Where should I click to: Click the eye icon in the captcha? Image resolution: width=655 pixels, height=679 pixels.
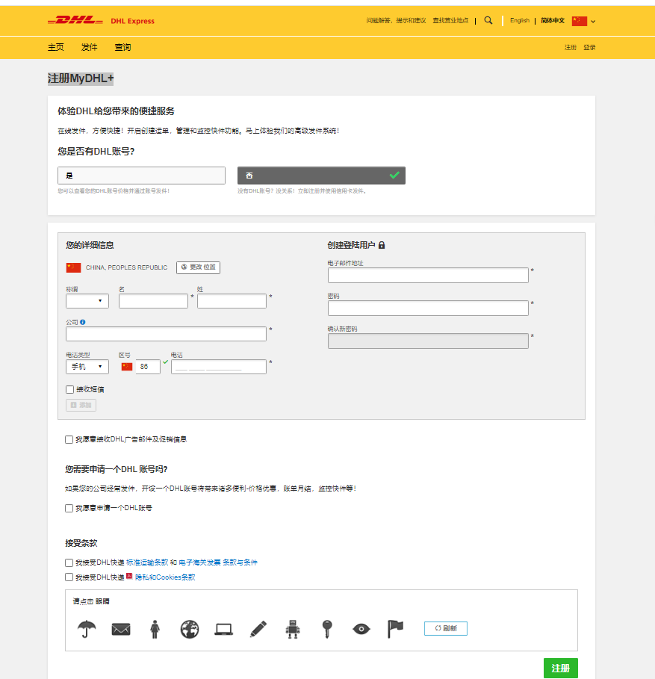(361, 629)
